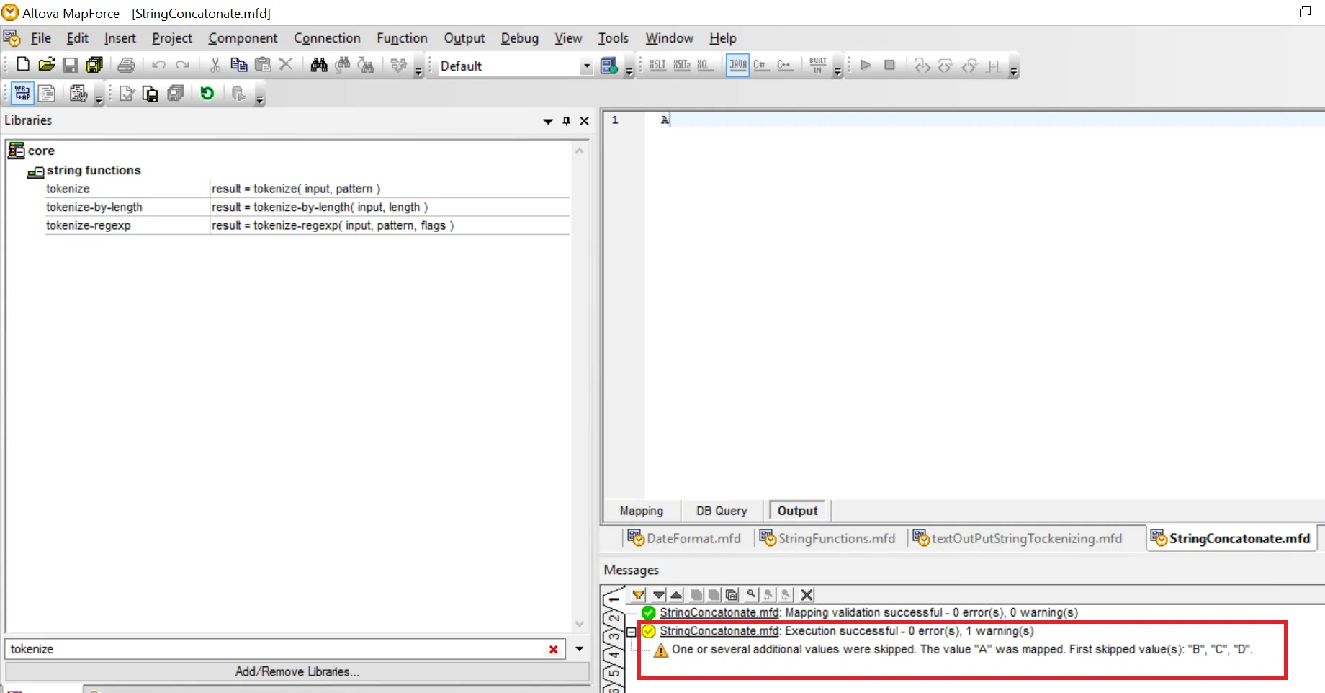The width and height of the screenshot is (1325, 693).
Task: Open the Tools menu
Action: [613, 38]
